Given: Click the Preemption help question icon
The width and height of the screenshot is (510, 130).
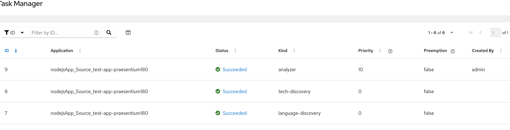Looking at the screenshot, I should [x=452, y=51].
